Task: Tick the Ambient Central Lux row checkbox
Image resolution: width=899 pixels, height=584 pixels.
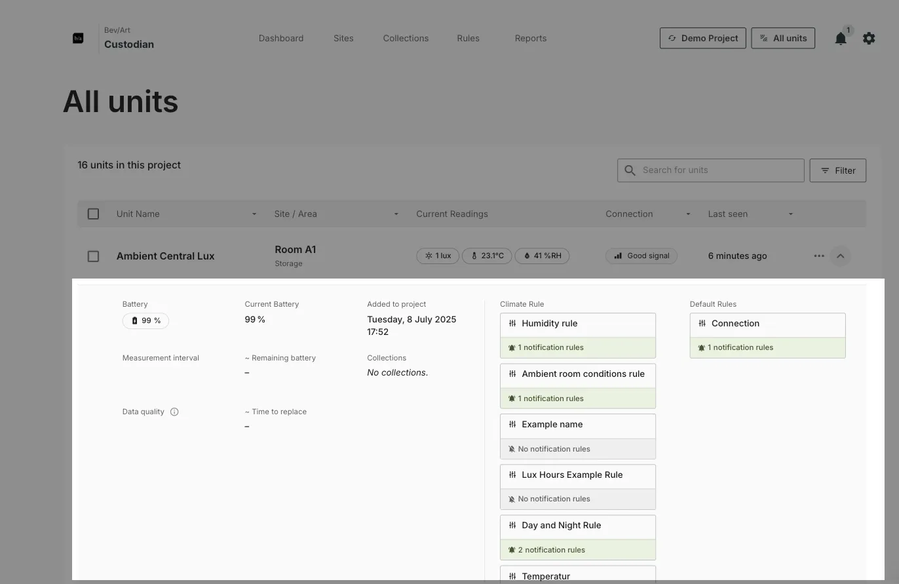Action: click(93, 256)
